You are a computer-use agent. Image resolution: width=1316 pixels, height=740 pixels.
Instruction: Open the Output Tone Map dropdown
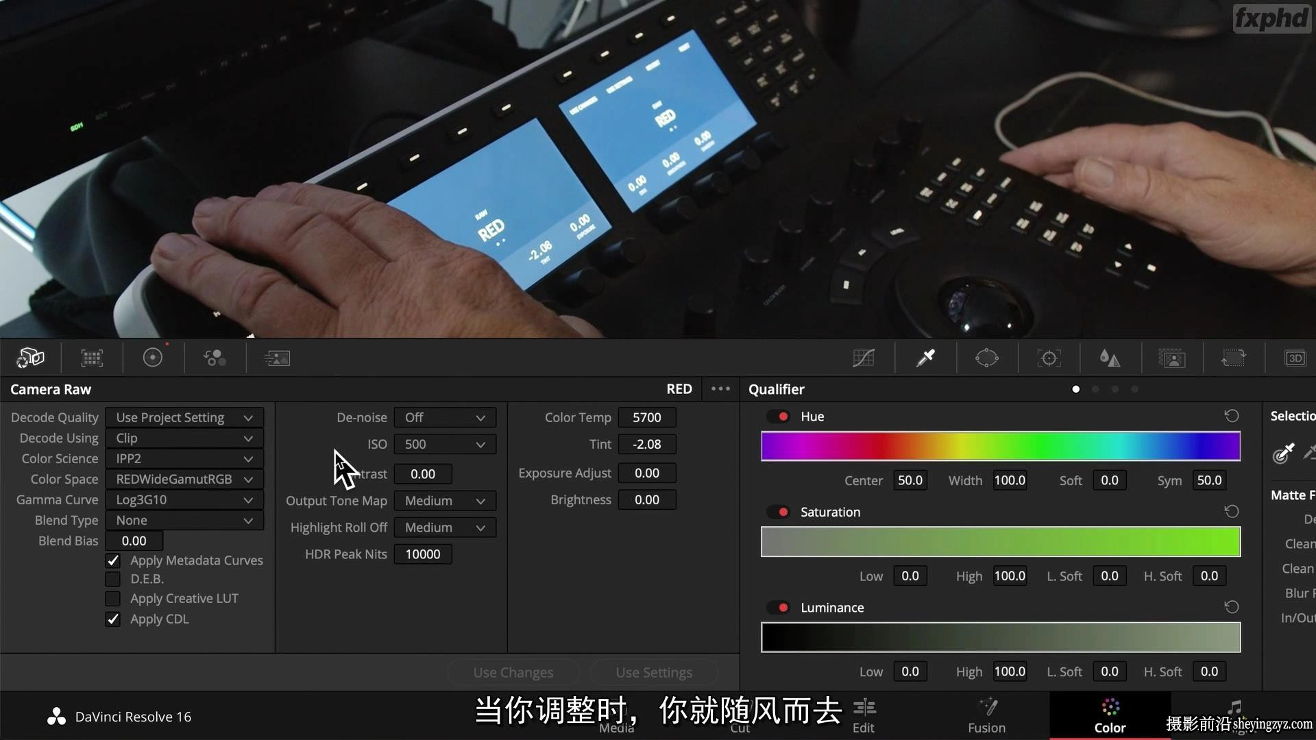pyautogui.click(x=445, y=501)
